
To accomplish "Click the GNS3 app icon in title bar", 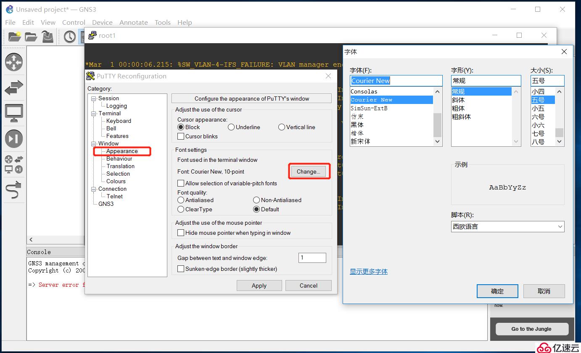I will pyautogui.click(x=10, y=9).
